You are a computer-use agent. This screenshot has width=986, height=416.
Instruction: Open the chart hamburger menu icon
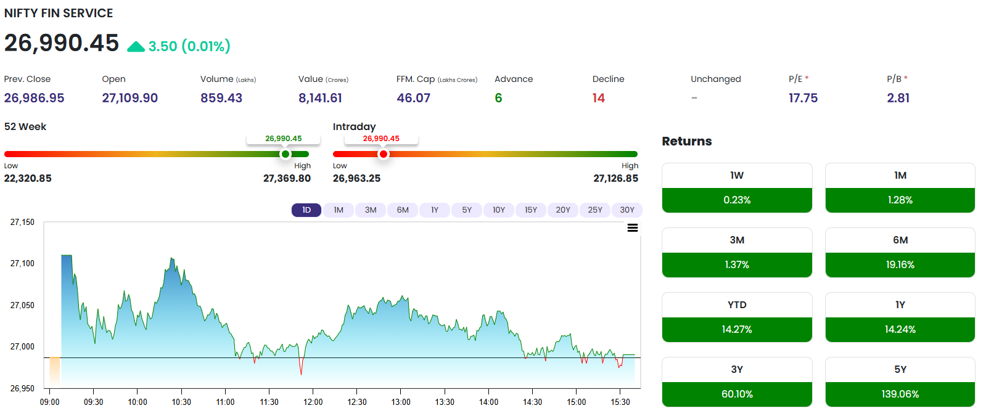point(632,228)
